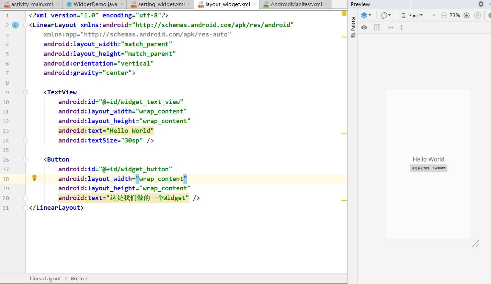Image resolution: width=491 pixels, height=284 pixels.
Task: Click the closing </LinearLayout> tag
Action: coord(56,208)
